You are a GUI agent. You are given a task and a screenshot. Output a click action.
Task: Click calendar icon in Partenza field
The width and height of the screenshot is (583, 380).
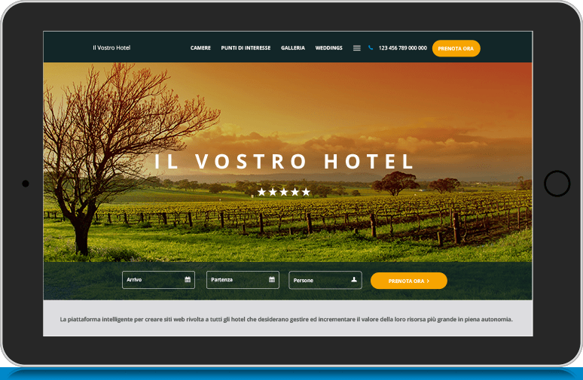point(272,279)
